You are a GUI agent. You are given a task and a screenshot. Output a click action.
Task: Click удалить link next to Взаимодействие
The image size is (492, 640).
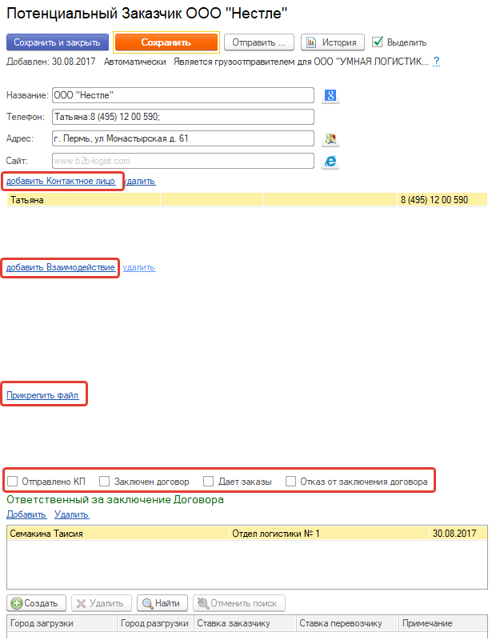[x=139, y=267]
